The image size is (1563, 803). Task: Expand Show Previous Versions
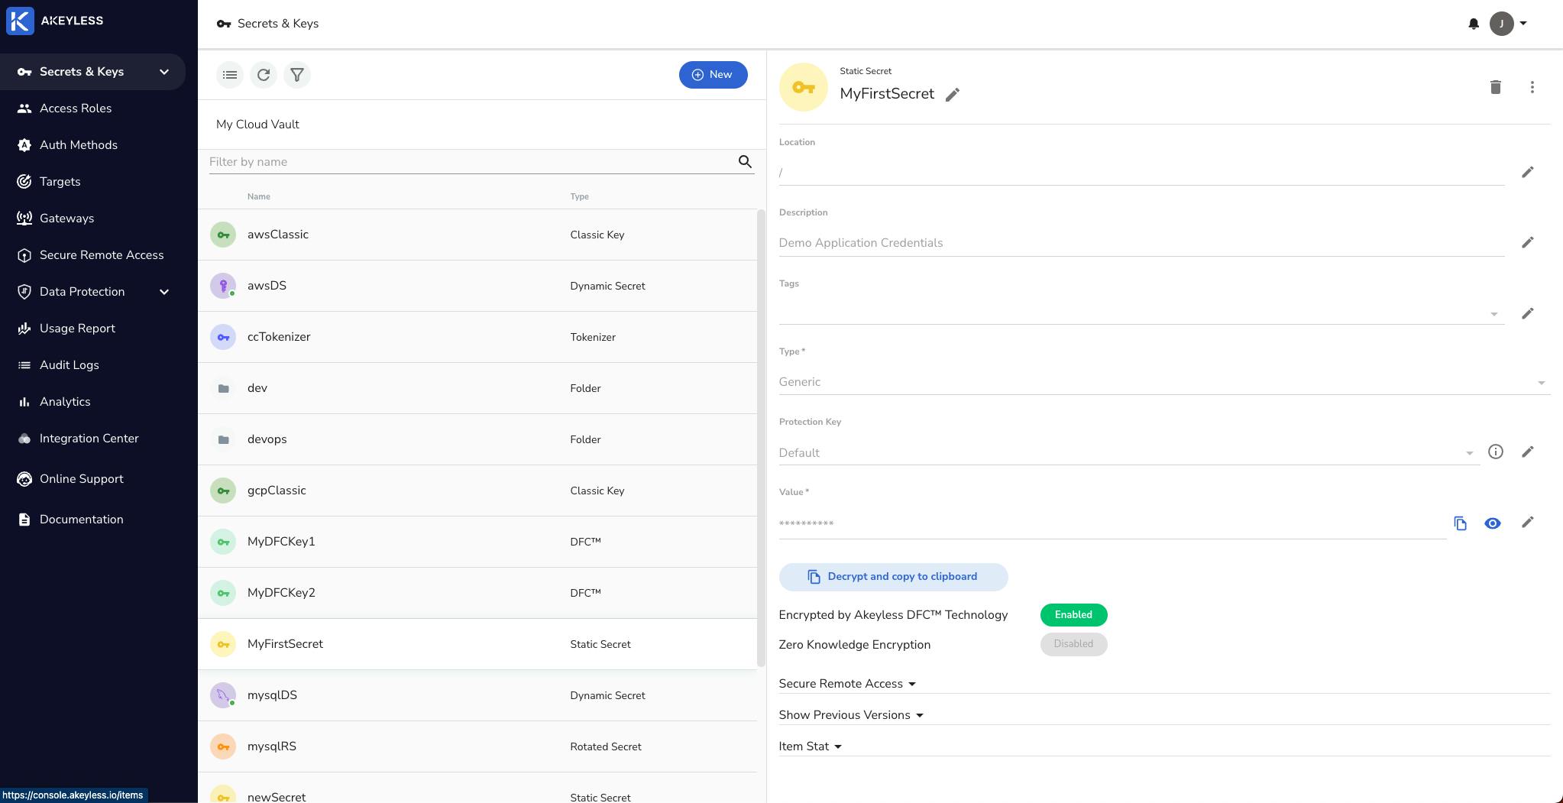(x=850, y=714)
